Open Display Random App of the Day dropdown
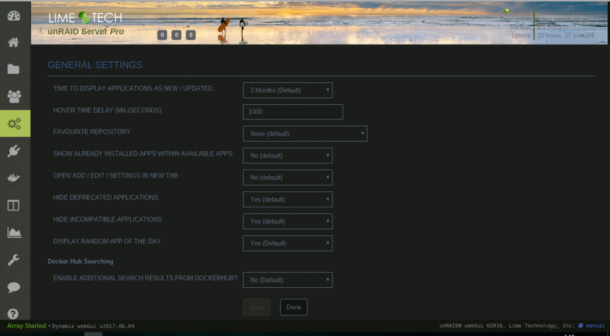Image resolution: width=610 pixels, height=336 pixels. [x=287, y=243]
